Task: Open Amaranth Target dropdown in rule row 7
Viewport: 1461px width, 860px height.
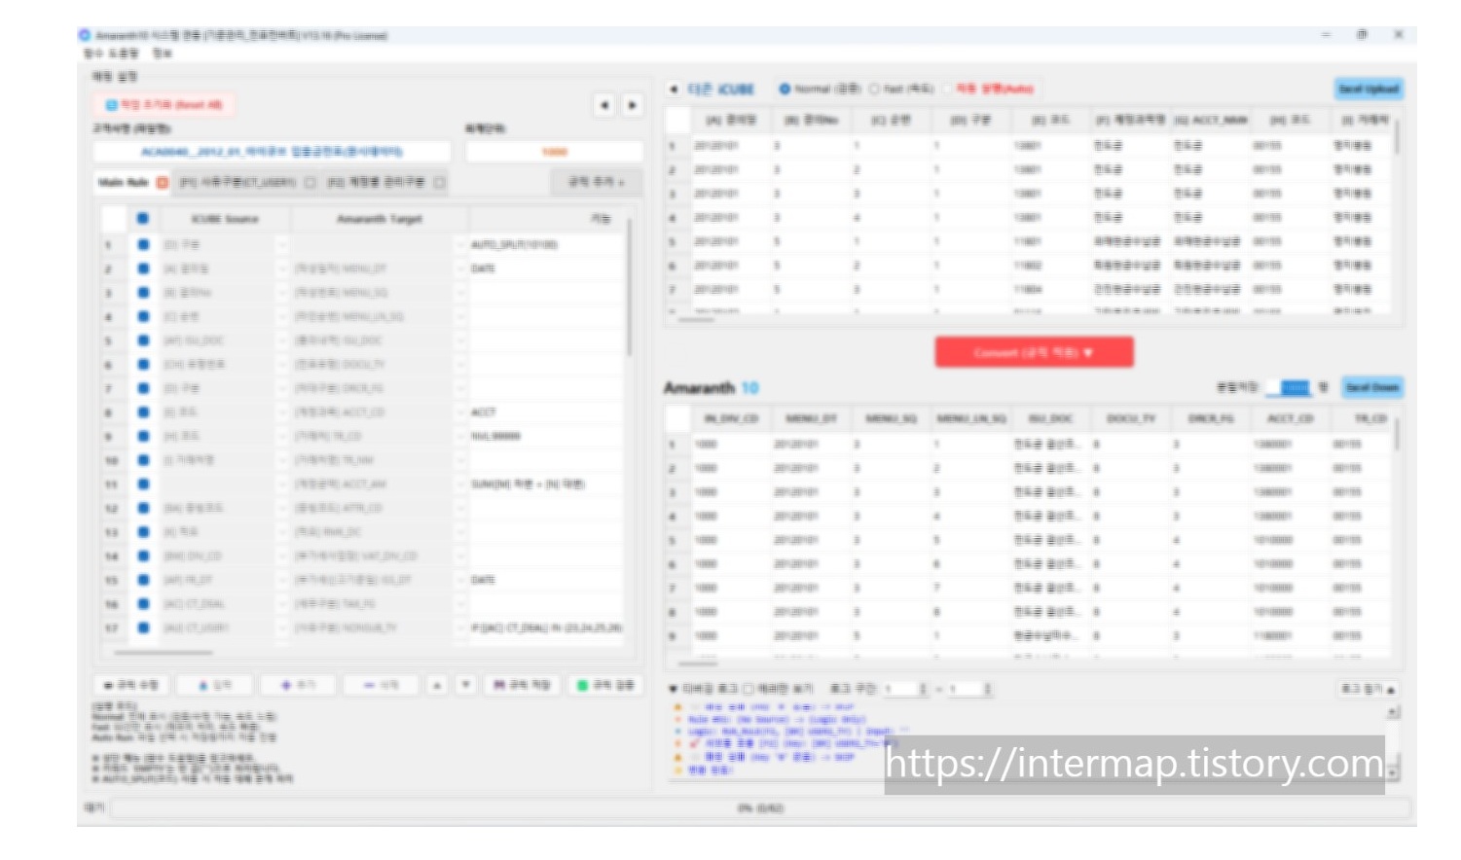Action: [x=461, y=388]
